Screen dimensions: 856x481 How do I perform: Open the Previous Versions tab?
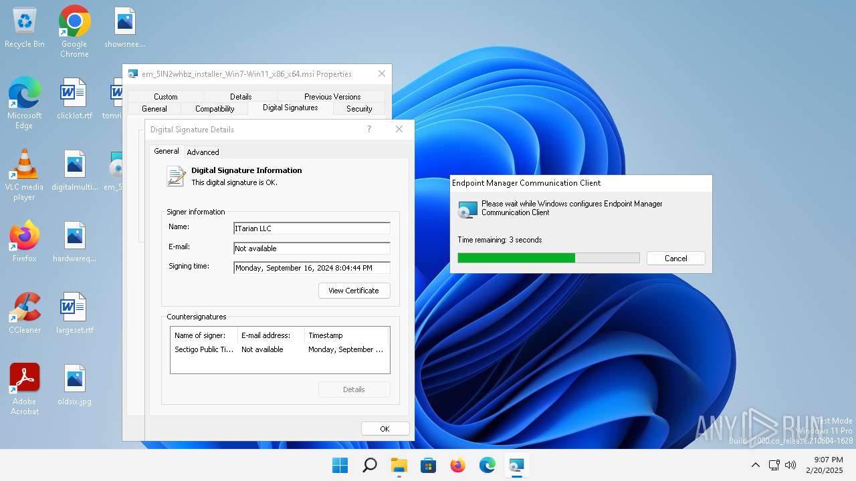332,96
